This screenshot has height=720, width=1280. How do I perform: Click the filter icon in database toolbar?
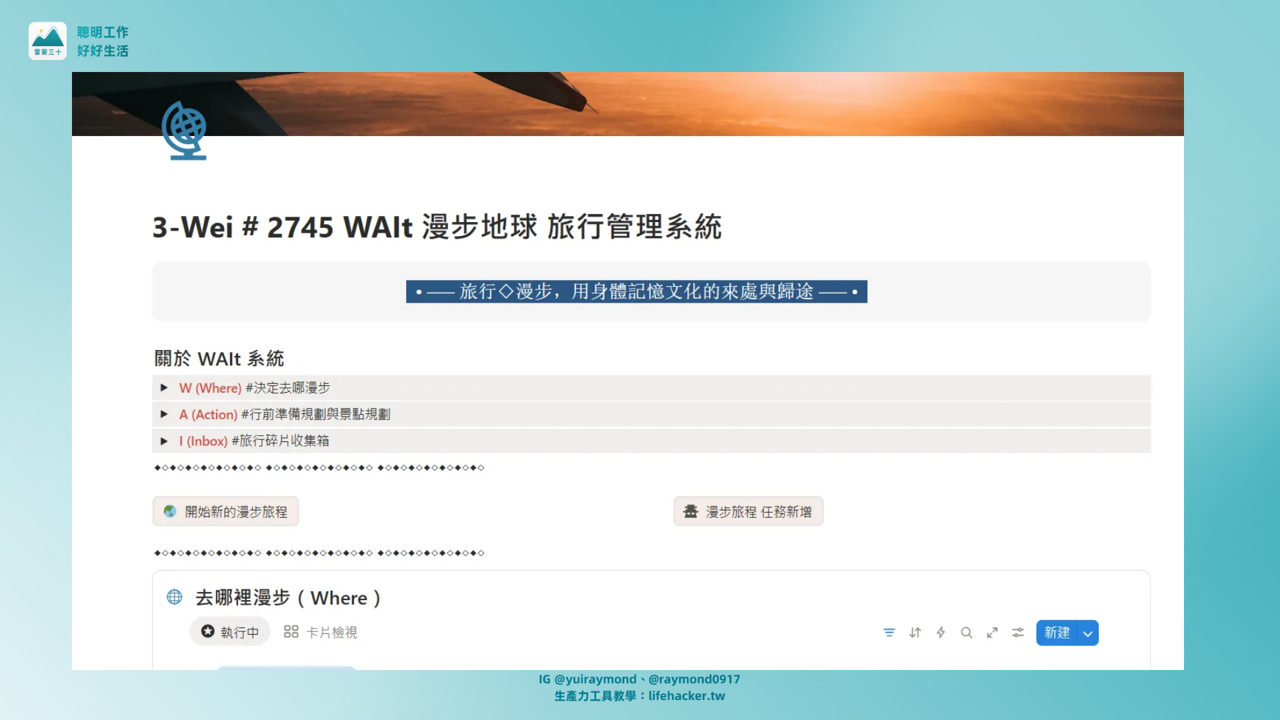coord(889,633)
